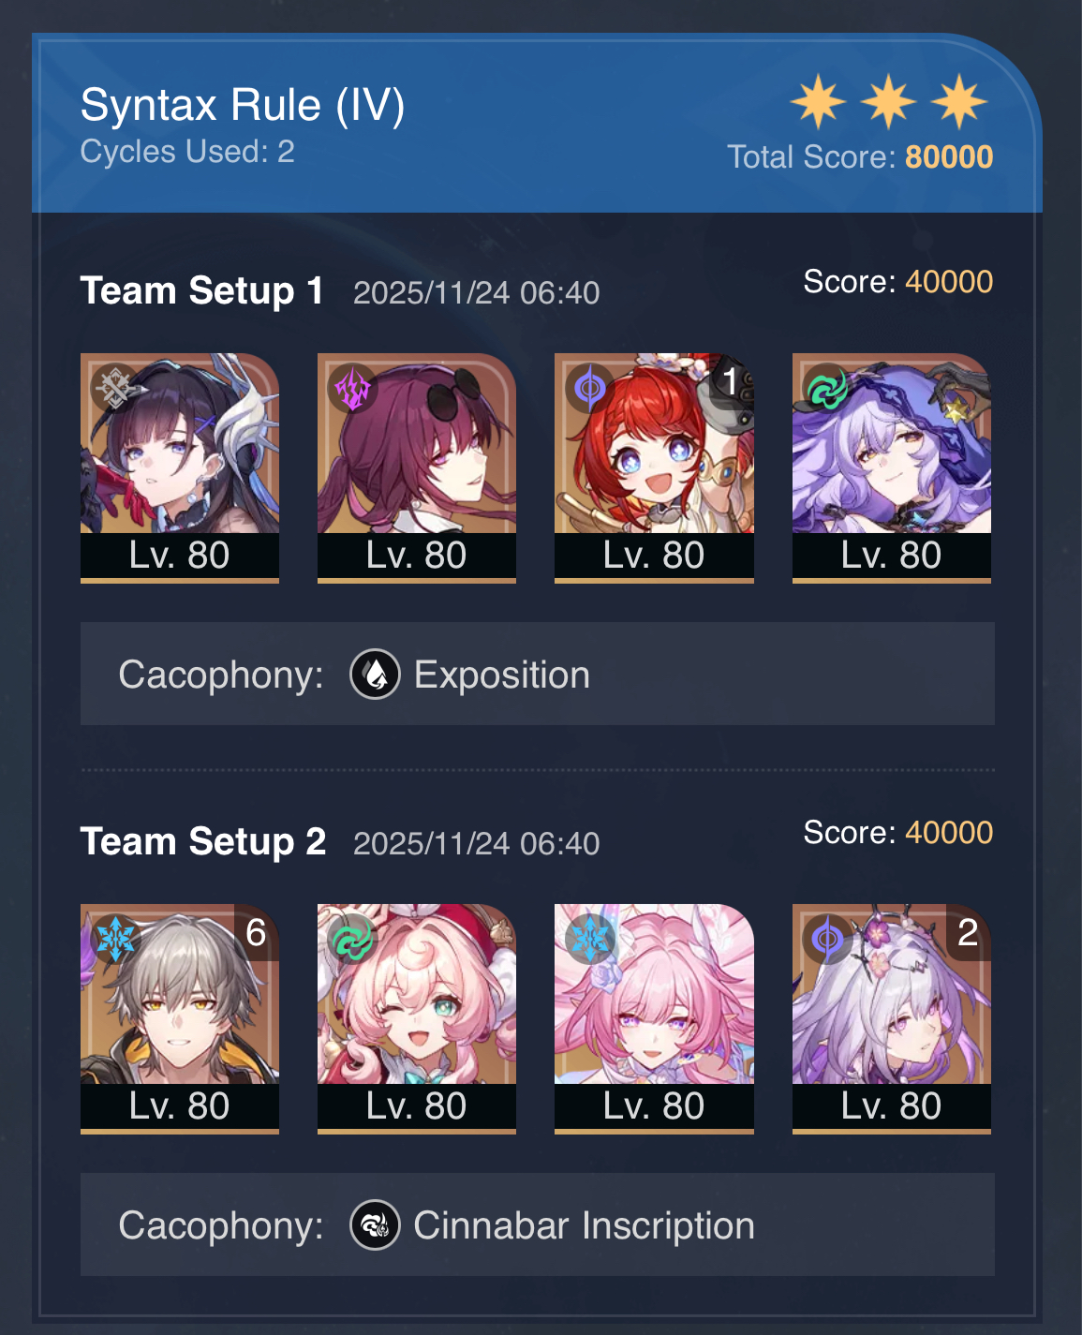Image resolution: width=1082 pixels, height=1335 pixels.
Task: Click the Lightning element icon on Kafka's portrait
Action: coord(352,387)
